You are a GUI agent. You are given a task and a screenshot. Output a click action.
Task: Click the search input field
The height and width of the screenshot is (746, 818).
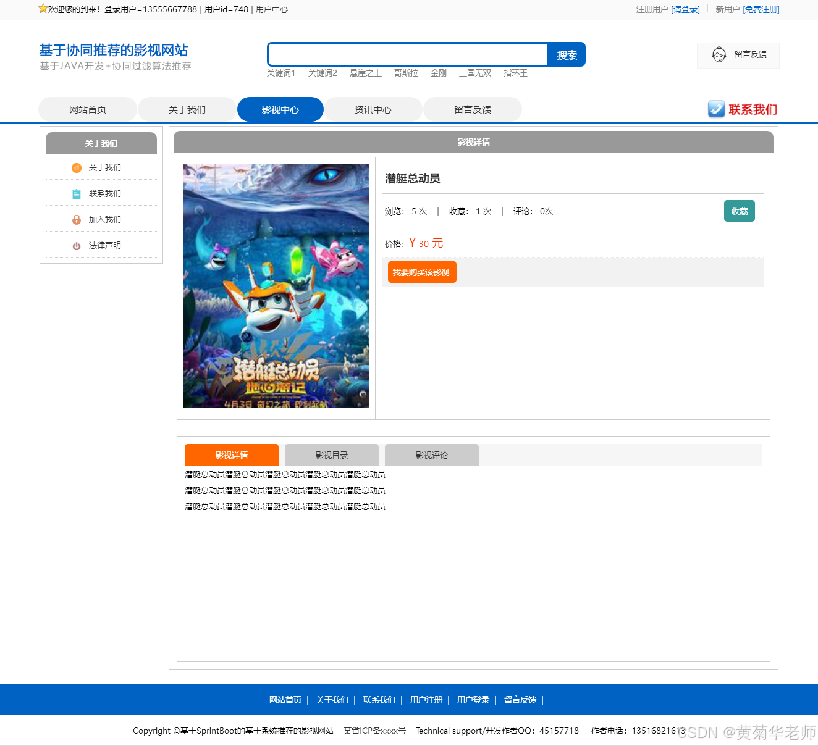pos(408,54)
